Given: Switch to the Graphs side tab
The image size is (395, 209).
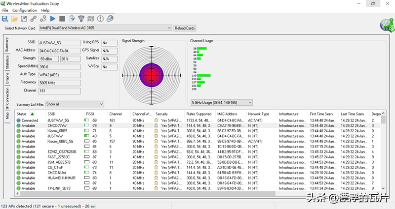Looking at the screenshot, I should (x=7, y=79).
